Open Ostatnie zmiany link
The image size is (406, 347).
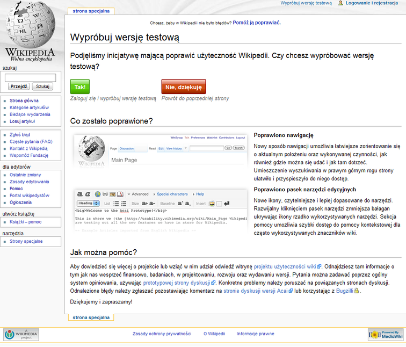(x=25, y=175)
